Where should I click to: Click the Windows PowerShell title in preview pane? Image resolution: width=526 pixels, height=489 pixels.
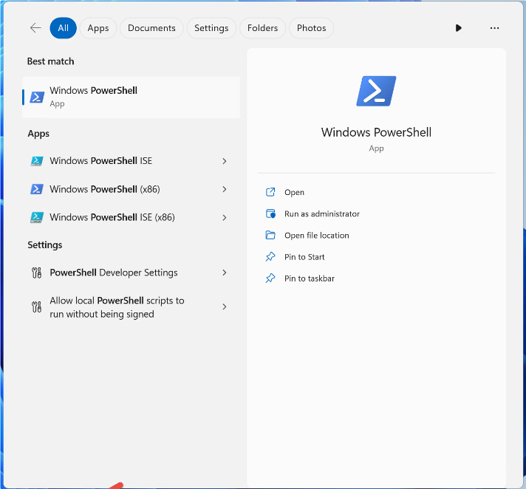click(376, 132)
